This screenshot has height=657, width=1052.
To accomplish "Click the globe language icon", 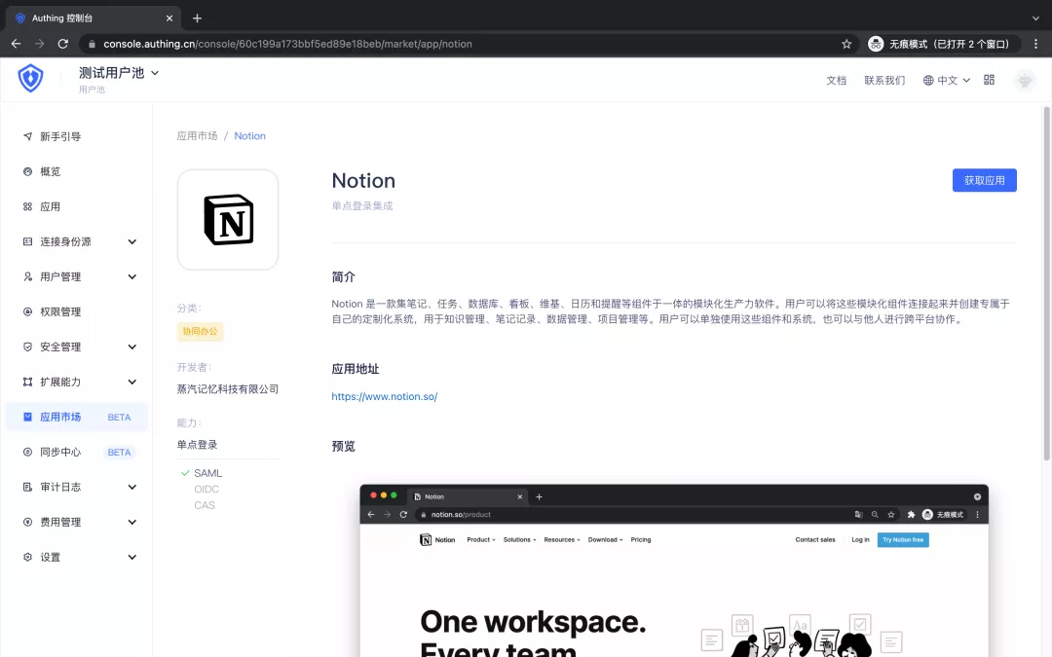I will coord(928,81).
